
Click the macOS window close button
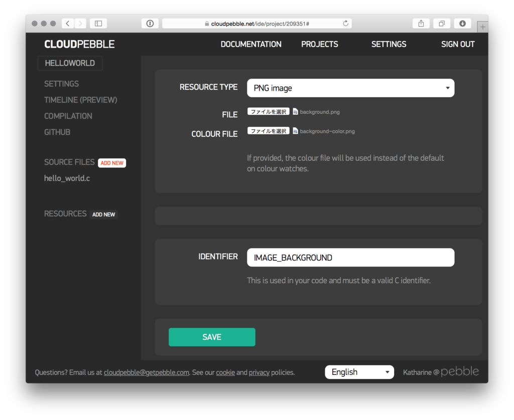[35, 23]
